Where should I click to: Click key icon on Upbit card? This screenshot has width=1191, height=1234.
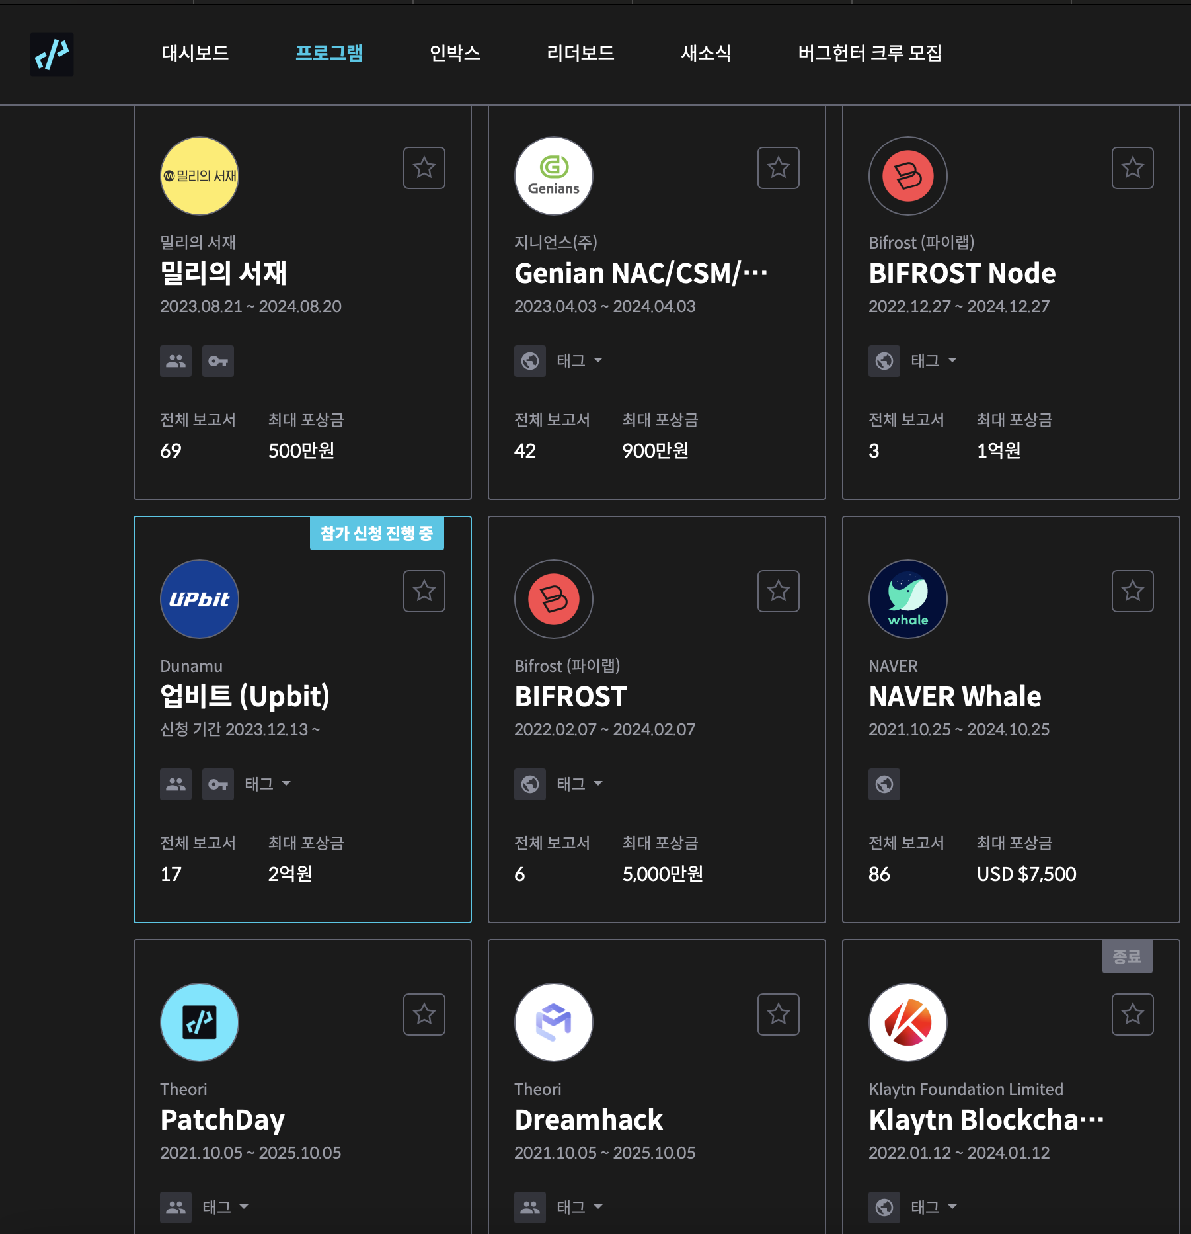[218, 784]
